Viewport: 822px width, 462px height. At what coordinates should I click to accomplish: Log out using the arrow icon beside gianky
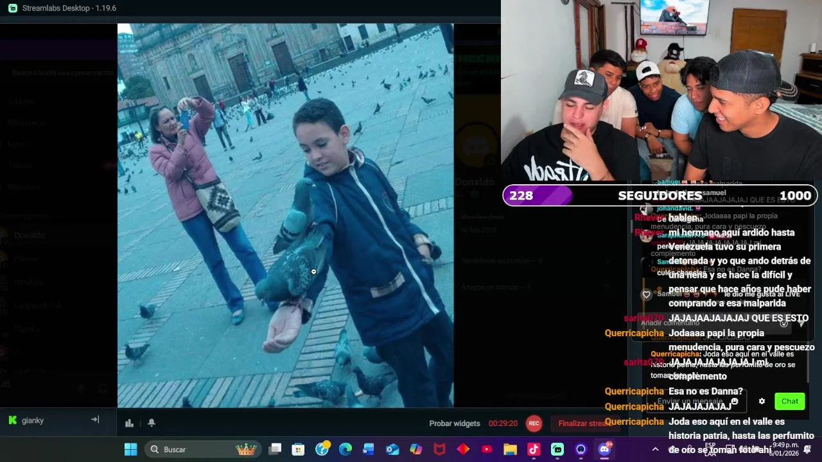click(95, 420)
